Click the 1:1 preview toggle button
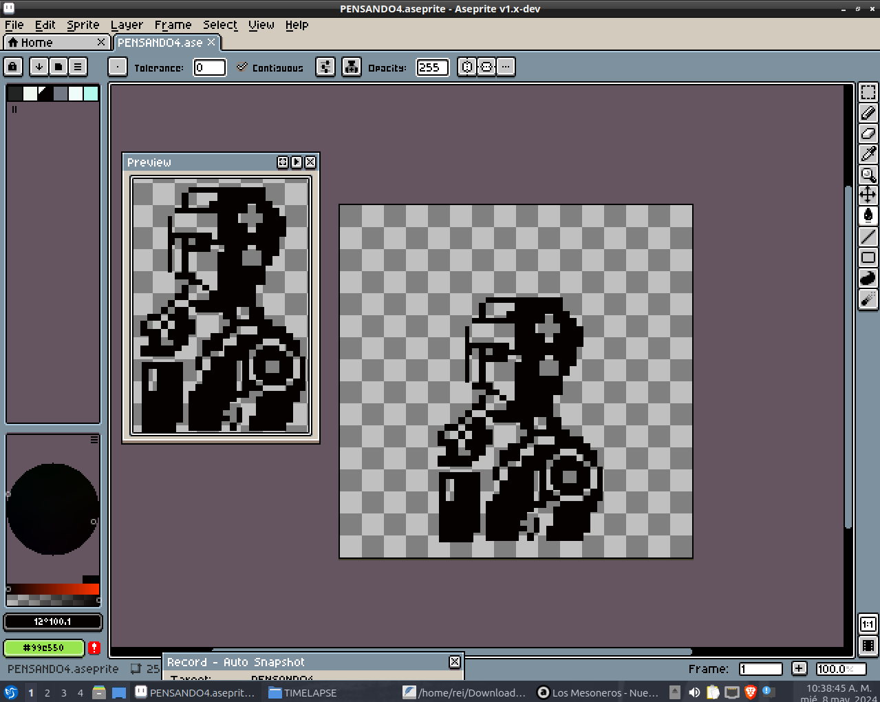The image size is (880, 702). pyautogui.click(x=868, y=624)
